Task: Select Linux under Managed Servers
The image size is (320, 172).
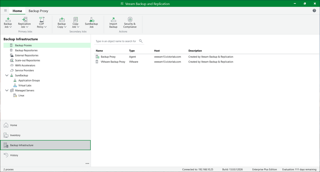Action: coord(21,95)
